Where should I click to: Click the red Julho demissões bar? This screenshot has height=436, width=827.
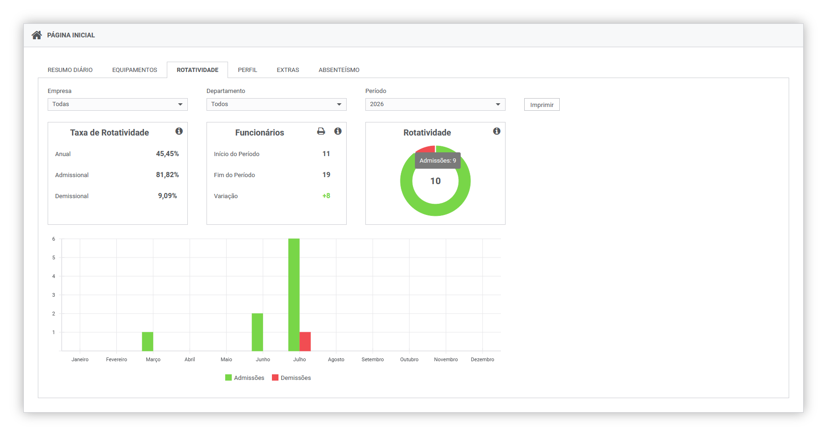tap(305, 342)
